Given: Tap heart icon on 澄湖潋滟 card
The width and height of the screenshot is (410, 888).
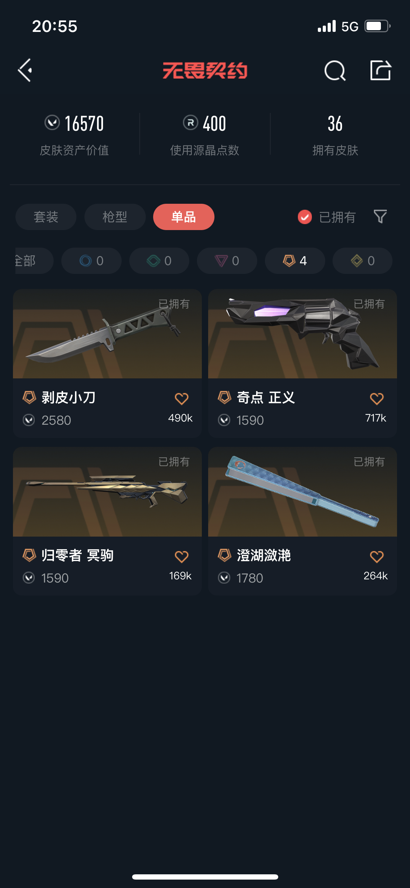Looking at the screenshot, I should 377,557.
